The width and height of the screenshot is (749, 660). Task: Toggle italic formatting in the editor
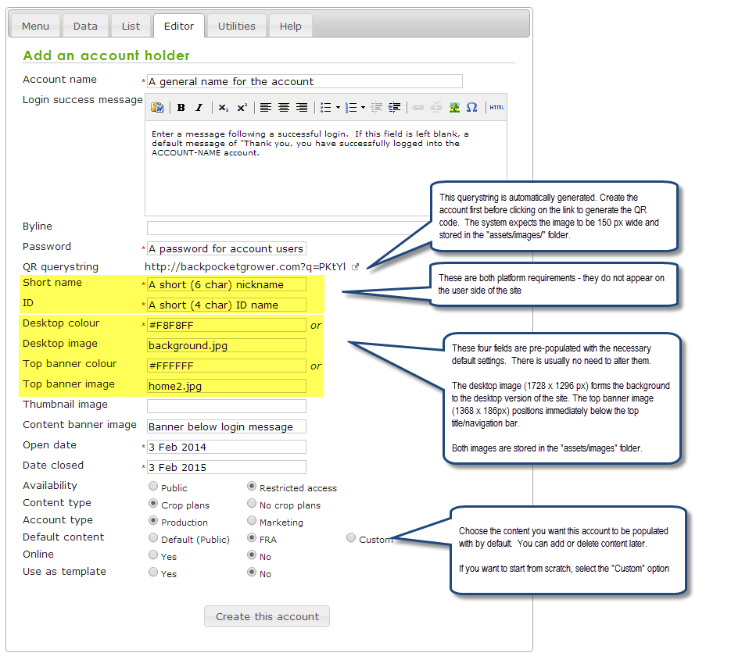(x=199, y=108)
